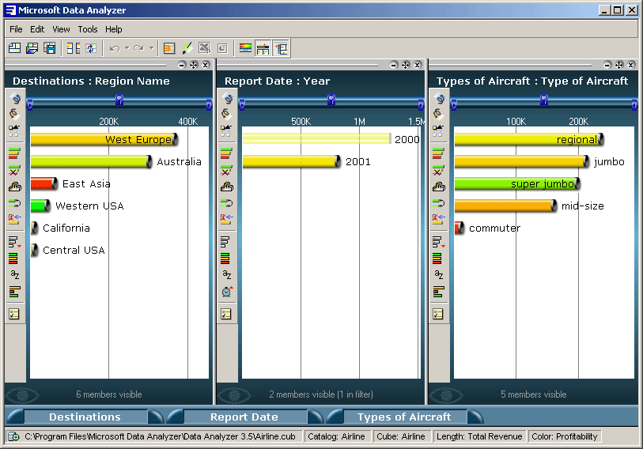Click the Export to Excel icon
Viewport: 643px width, 449px height.
coord(204,48)
